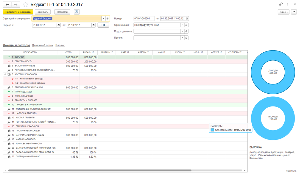Open the Подразделение dropdown list
This screenshot has height=174, width=299.
(182, 31)
